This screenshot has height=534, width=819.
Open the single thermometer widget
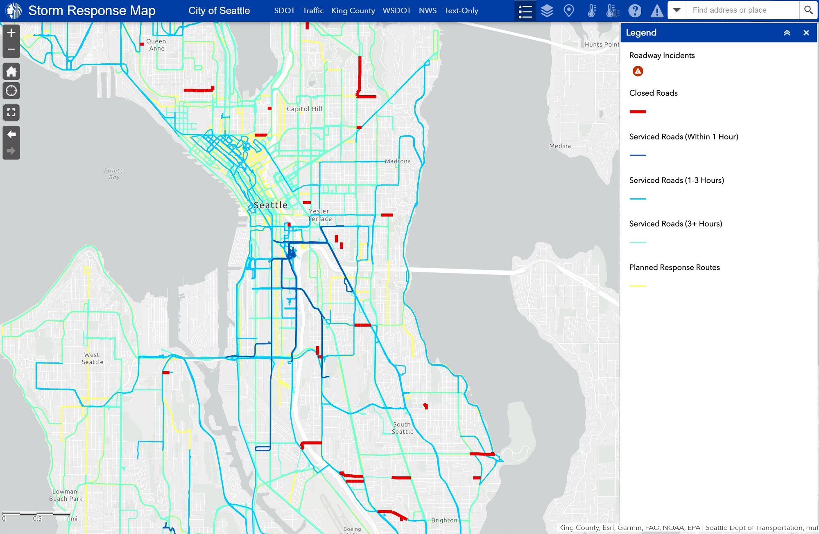point(591,11)
